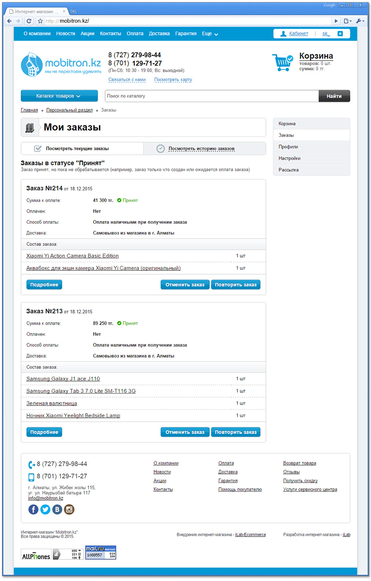Click Повторить заказ for order №214
This screenshot has height=581, width=371.
236,285
